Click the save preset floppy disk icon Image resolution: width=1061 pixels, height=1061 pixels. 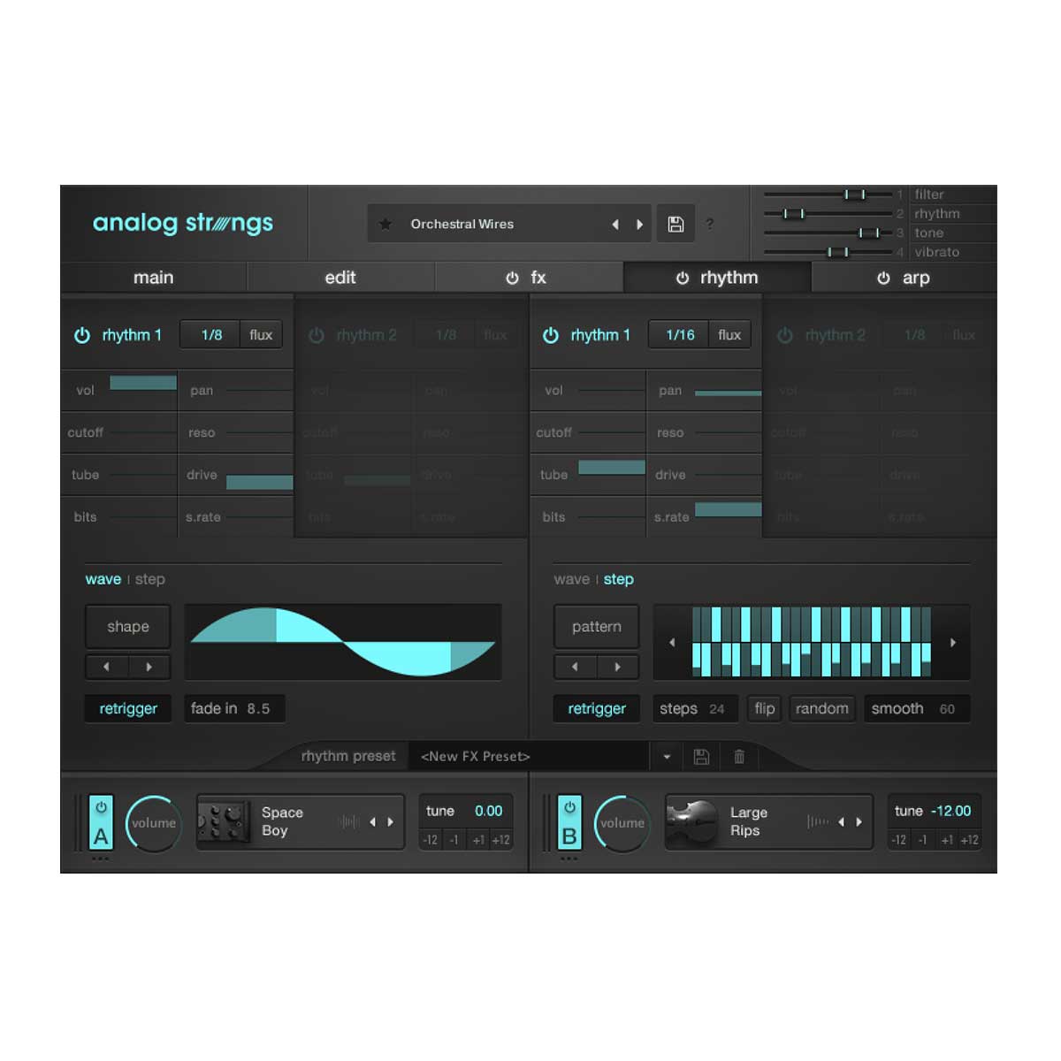pos(675,224)
